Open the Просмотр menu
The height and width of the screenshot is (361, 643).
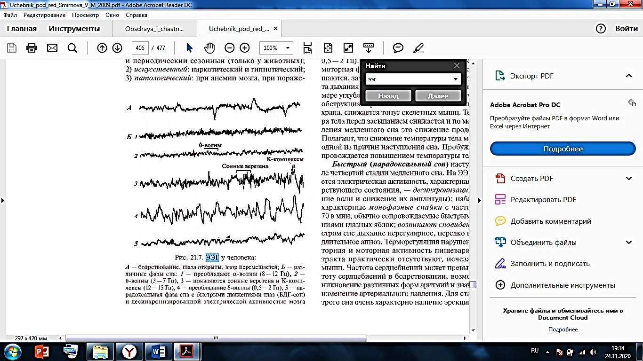(x=85, y=15)
